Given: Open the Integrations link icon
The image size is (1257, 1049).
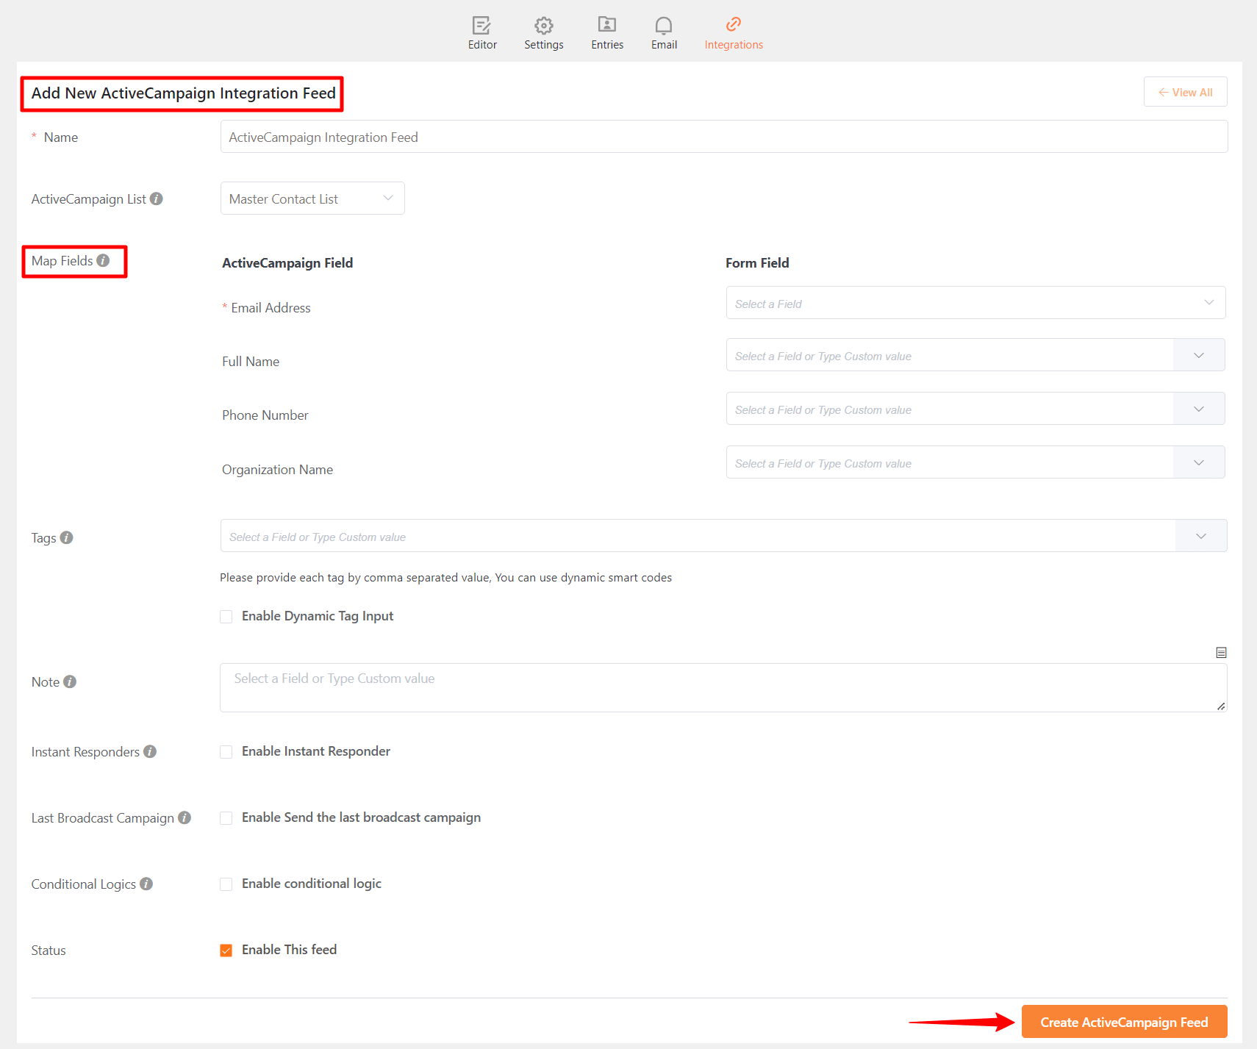Looking at the screenshot, I should click(x=733, y=25).
